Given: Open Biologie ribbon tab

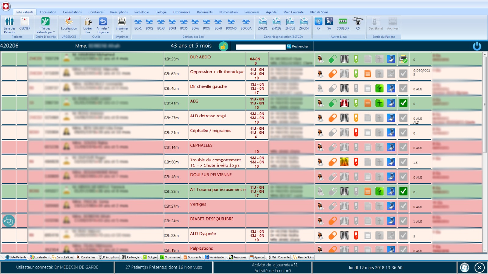Looking at the screenshot, I should [x=161, y=12].
